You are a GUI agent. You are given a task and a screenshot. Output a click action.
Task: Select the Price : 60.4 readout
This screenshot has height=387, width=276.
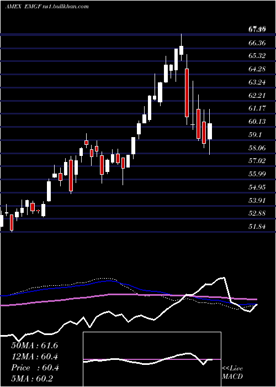coord(35,368)
